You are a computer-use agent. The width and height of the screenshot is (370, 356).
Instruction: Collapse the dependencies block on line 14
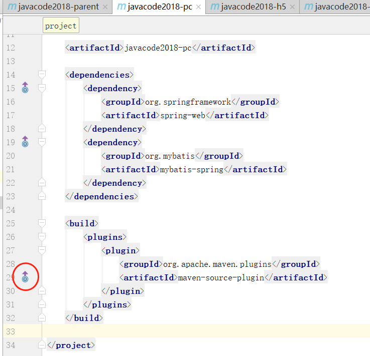click(x=42, y=75)
